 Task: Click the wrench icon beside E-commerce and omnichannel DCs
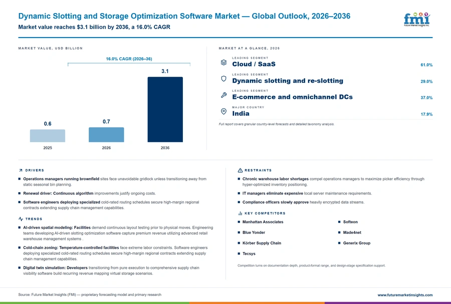(x=224, y=95)
